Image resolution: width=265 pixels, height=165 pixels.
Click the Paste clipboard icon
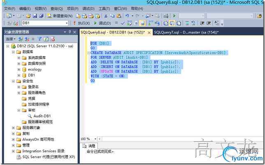(x=119, y=16)
